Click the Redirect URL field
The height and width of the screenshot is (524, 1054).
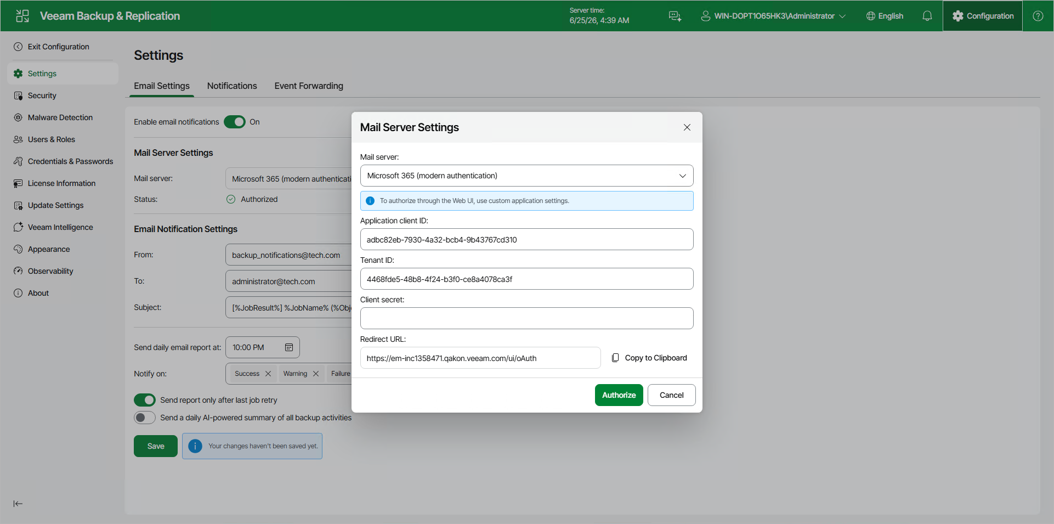[x=480, y=358]
